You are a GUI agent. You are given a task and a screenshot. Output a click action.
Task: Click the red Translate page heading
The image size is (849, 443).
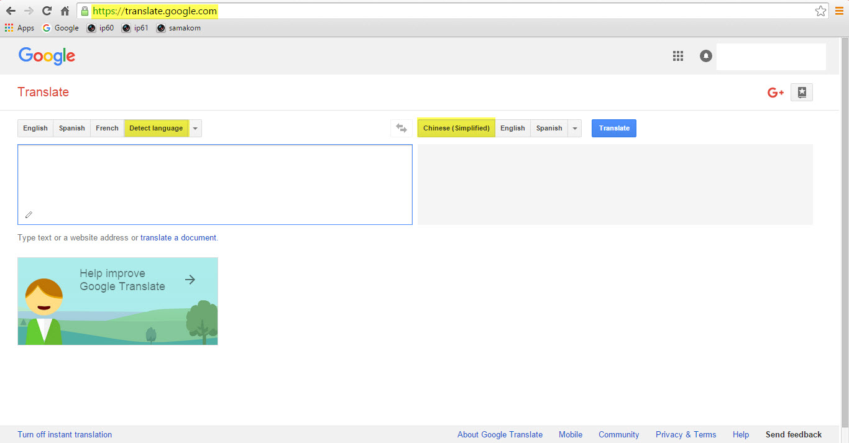click(x=44, y=92)
